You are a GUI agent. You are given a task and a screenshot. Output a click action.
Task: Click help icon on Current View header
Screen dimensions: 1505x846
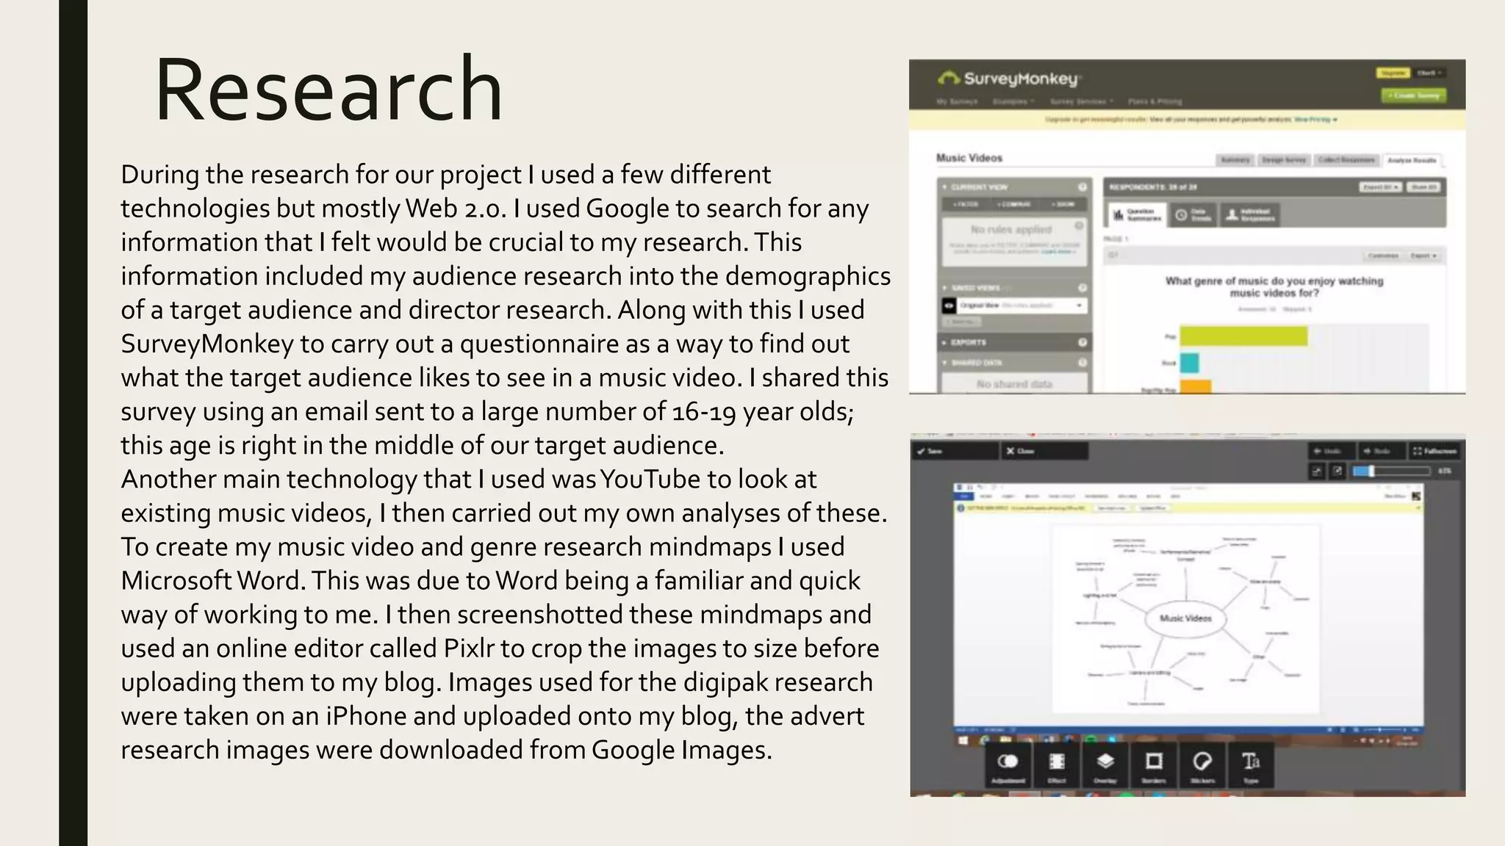pos(1082,187)
